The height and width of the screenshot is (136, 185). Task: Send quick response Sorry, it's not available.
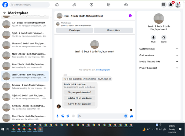pos(80,104)
